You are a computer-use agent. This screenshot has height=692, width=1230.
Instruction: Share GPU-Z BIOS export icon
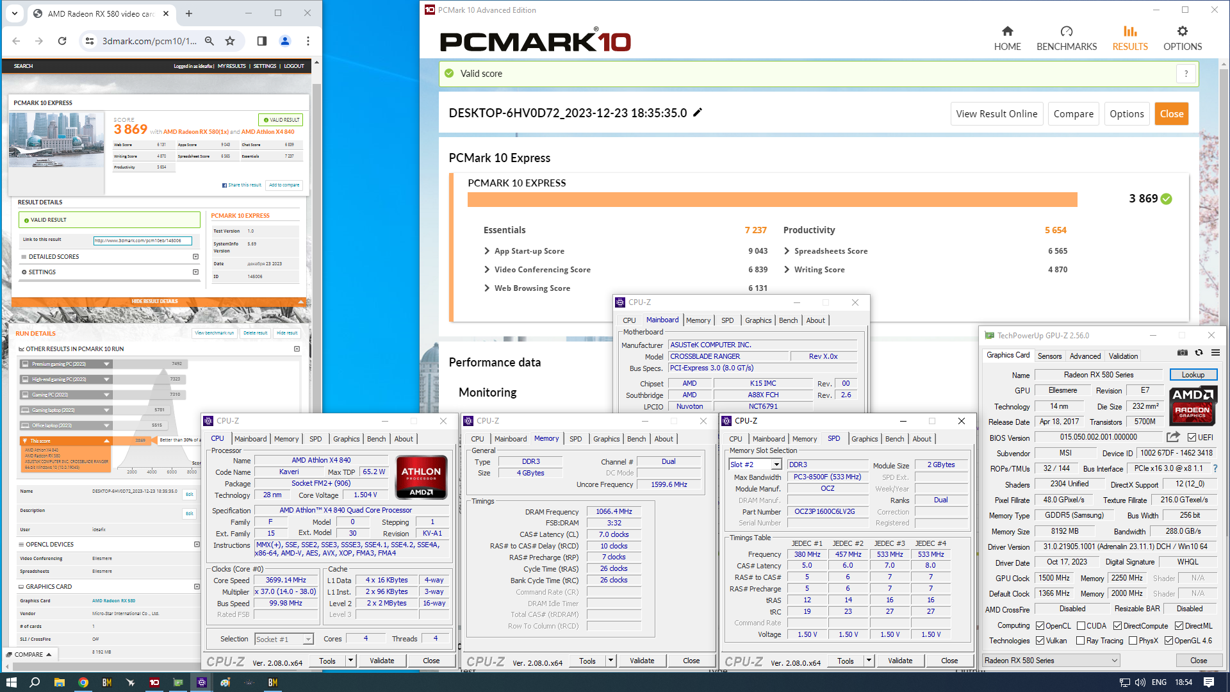tap(1173, 437)
